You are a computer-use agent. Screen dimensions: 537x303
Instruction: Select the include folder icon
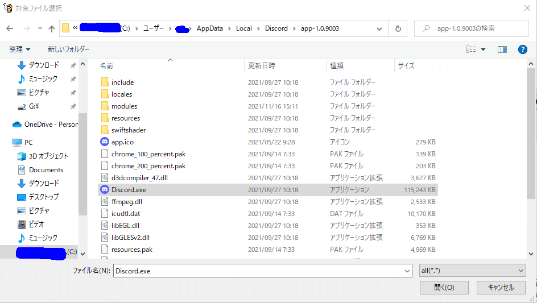pyautogui.click(x=105, y=82)
